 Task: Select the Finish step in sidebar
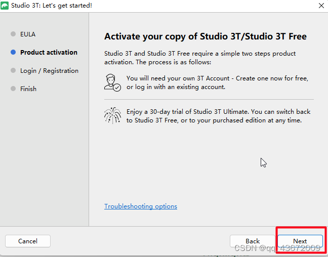point(28,89)
